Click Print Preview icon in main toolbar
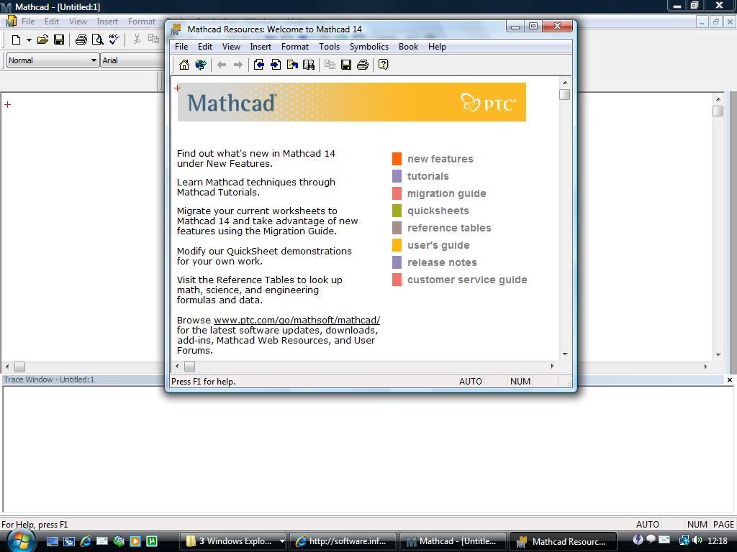This screenshot has height=552, width=737. coord(97,40)
